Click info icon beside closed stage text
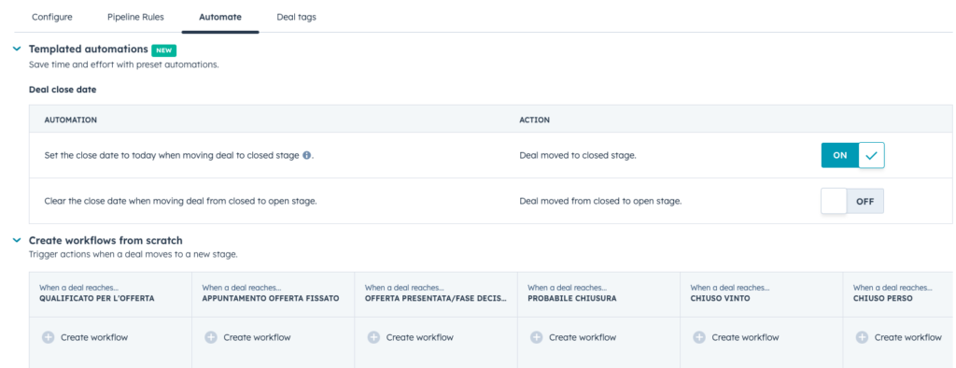The height and width of the screenshot is (368, 956). tap(306, 155)
